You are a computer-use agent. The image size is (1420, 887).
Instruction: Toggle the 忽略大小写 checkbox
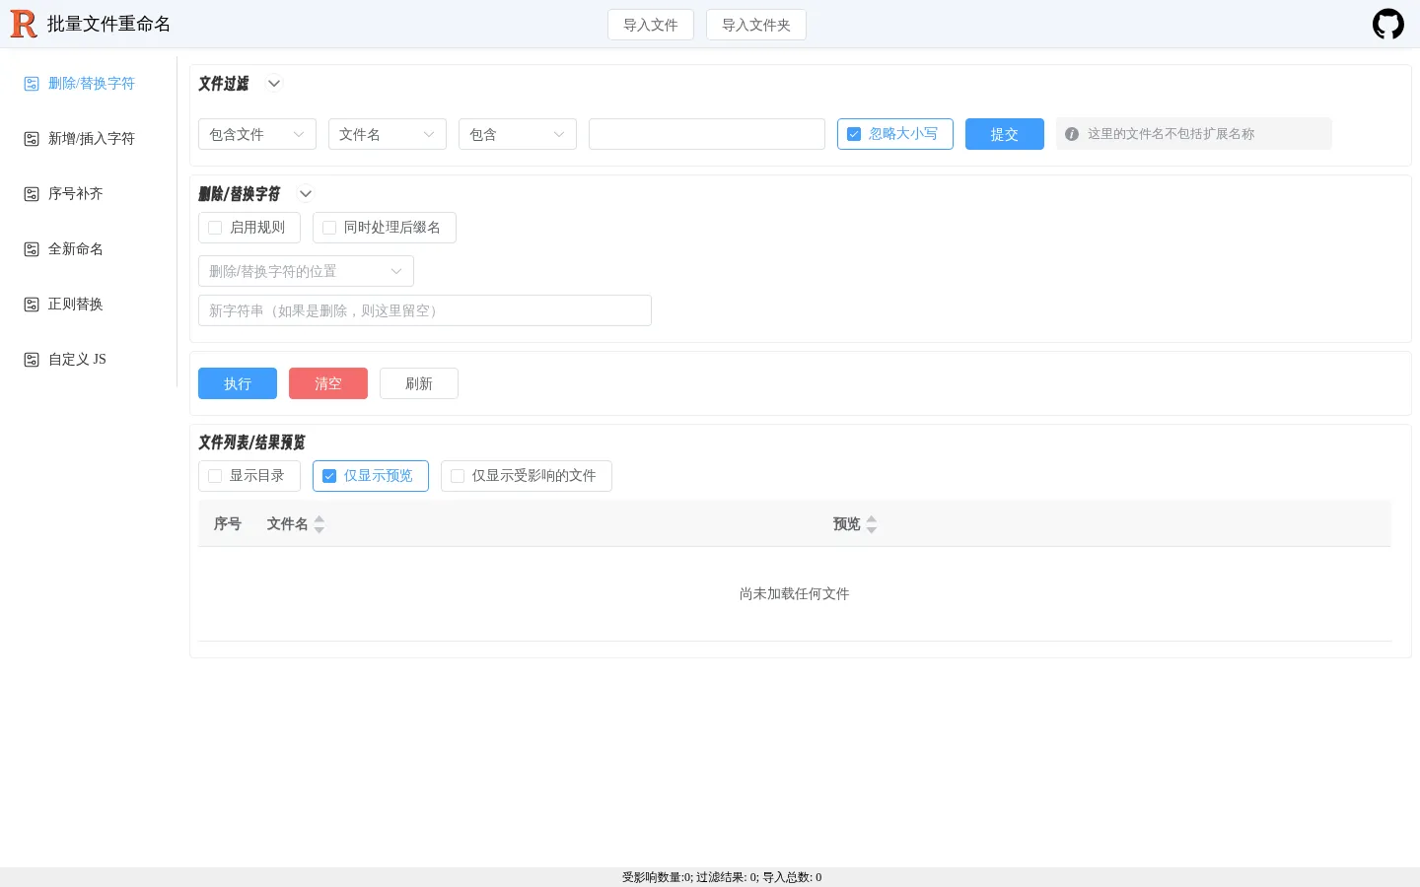coord(854,134)
